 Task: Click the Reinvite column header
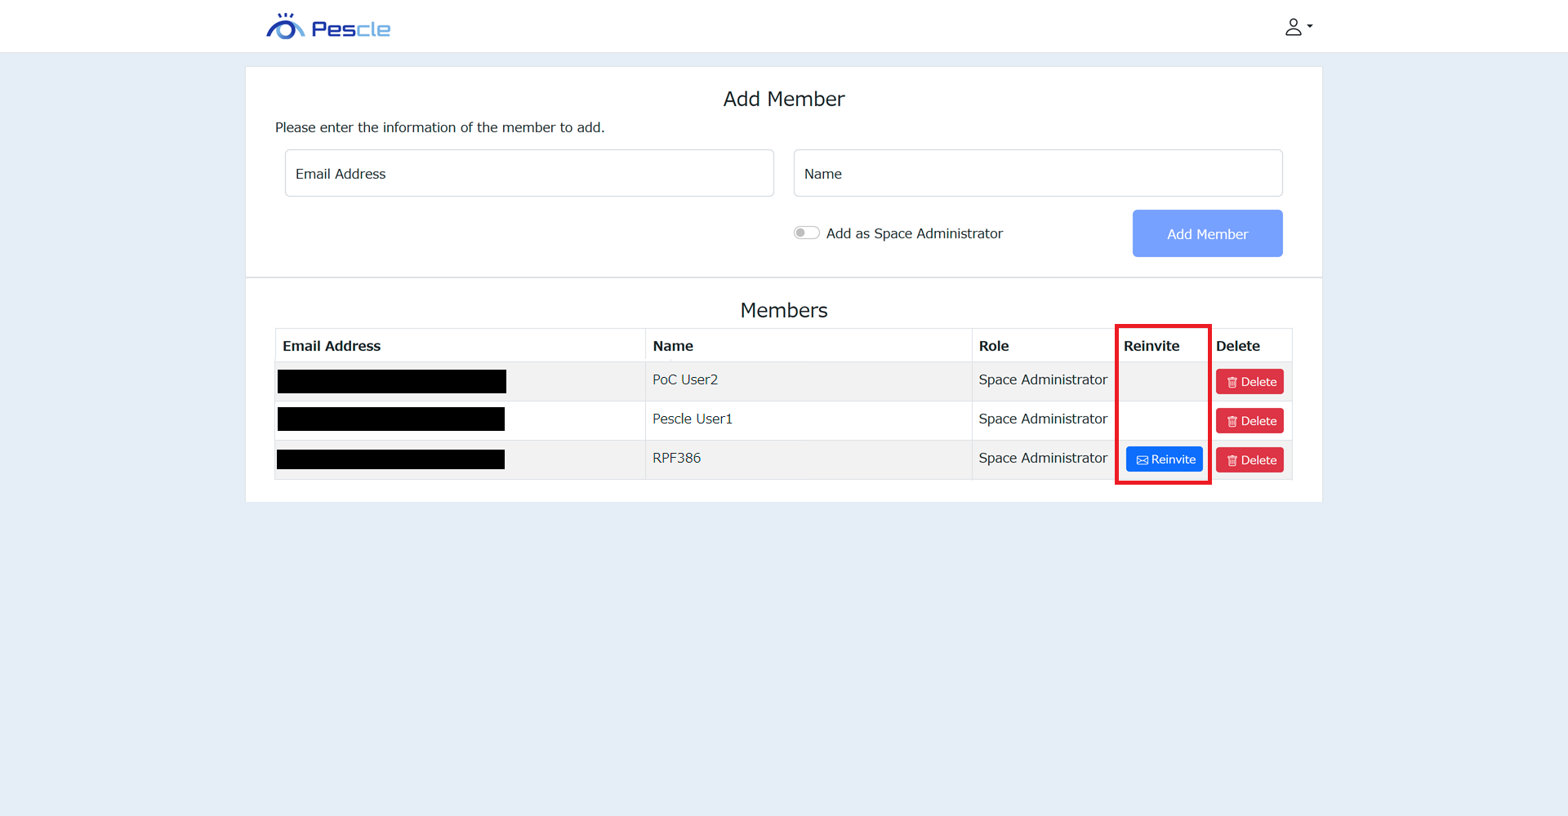[1151, 346]
